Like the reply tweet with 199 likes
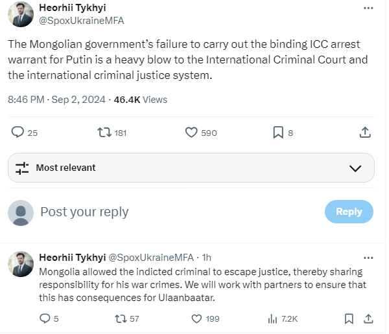389x334 pixels. (x=197, y=318)
